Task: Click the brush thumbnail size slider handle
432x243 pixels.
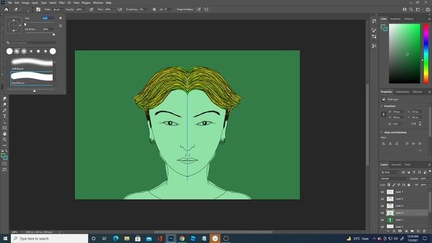Action: coord(34,90)
